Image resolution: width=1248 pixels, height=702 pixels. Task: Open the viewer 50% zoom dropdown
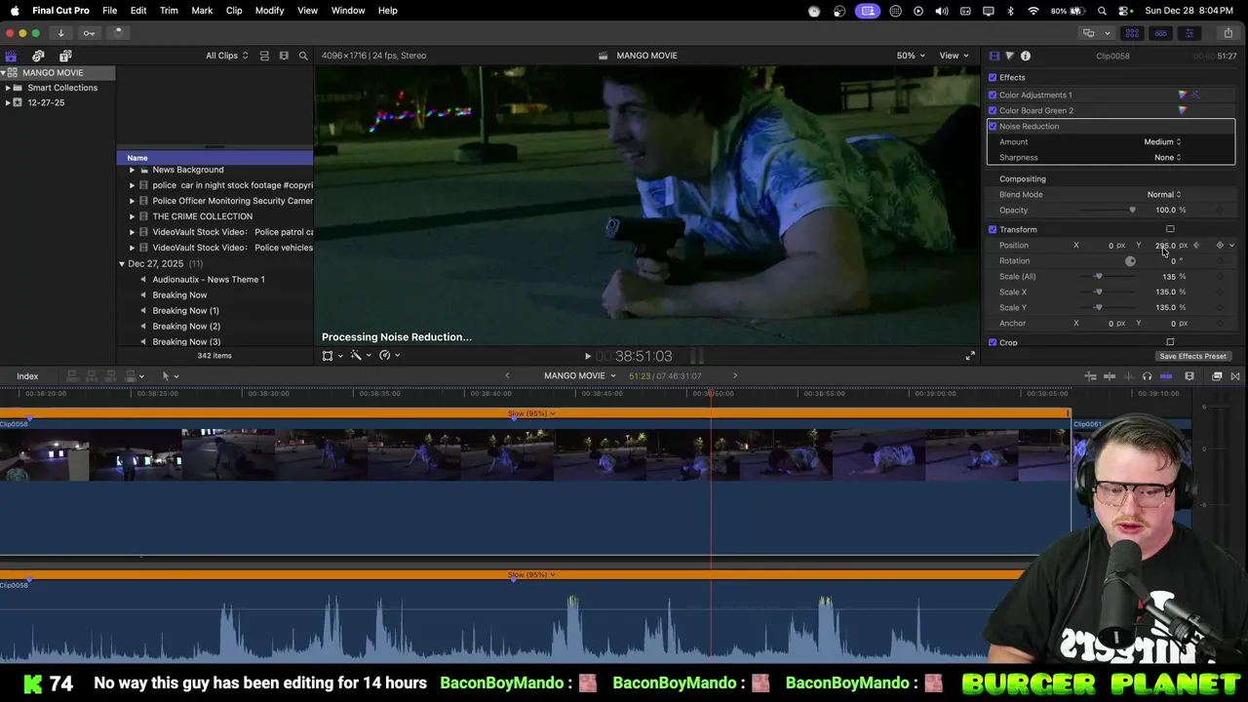click(x=911, y=56)
